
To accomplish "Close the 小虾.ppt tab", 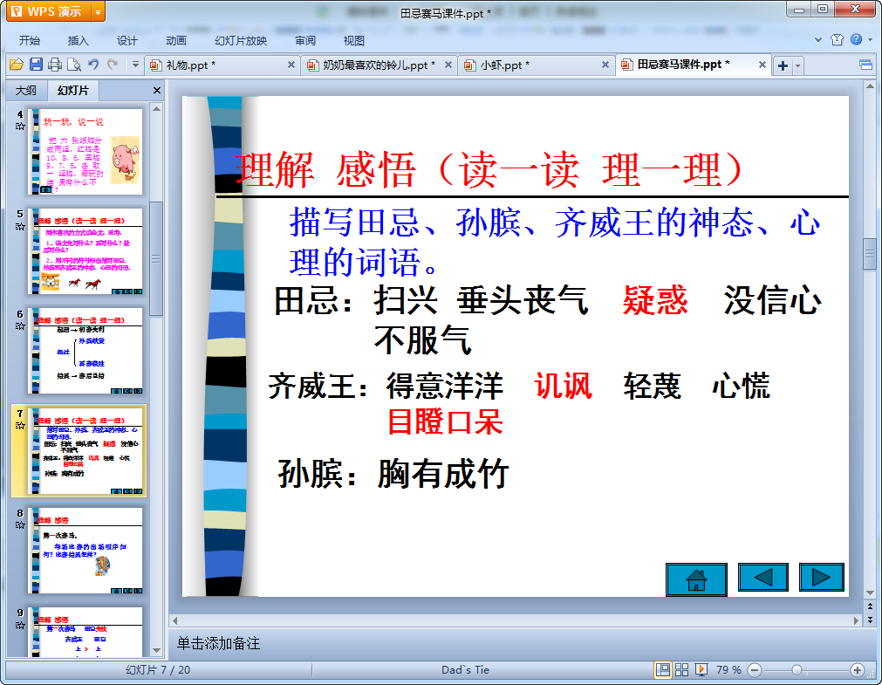I will 605,65.
